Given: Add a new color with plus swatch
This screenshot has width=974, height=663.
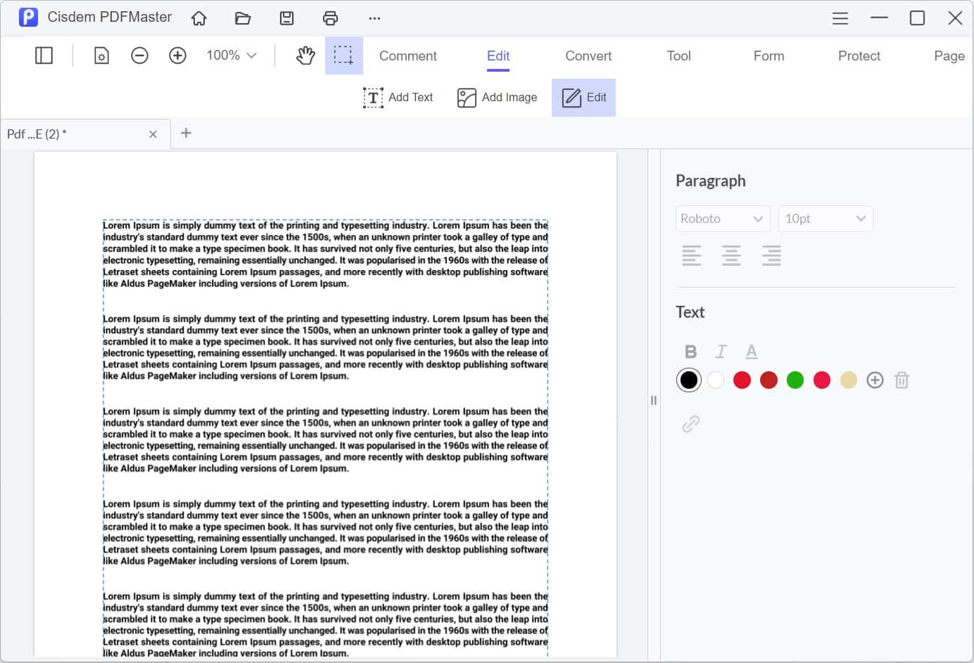Looking at the screenshot, I should coord(875,380).
